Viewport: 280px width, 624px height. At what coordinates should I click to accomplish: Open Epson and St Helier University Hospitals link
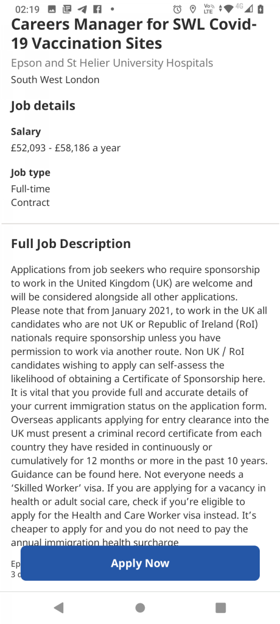click(x=112, y=63)
